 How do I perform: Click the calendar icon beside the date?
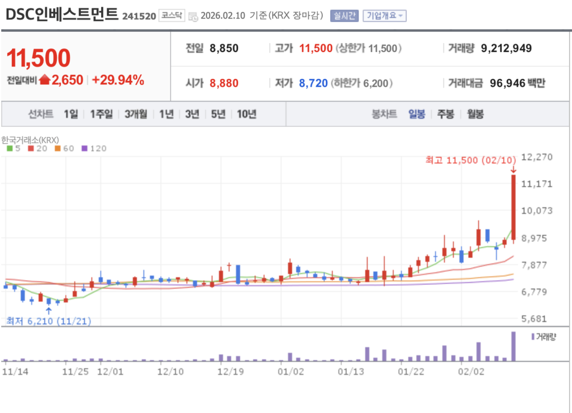click(193, 16)
